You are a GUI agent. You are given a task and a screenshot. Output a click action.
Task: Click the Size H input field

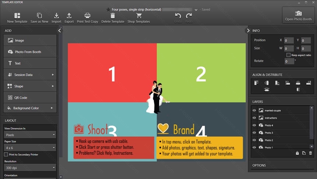306,49
